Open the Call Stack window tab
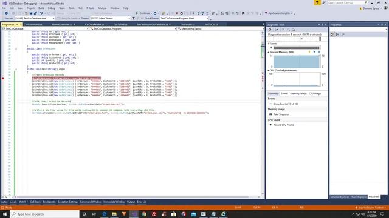This screenshot has height=218, width=389. coord(35,202)
